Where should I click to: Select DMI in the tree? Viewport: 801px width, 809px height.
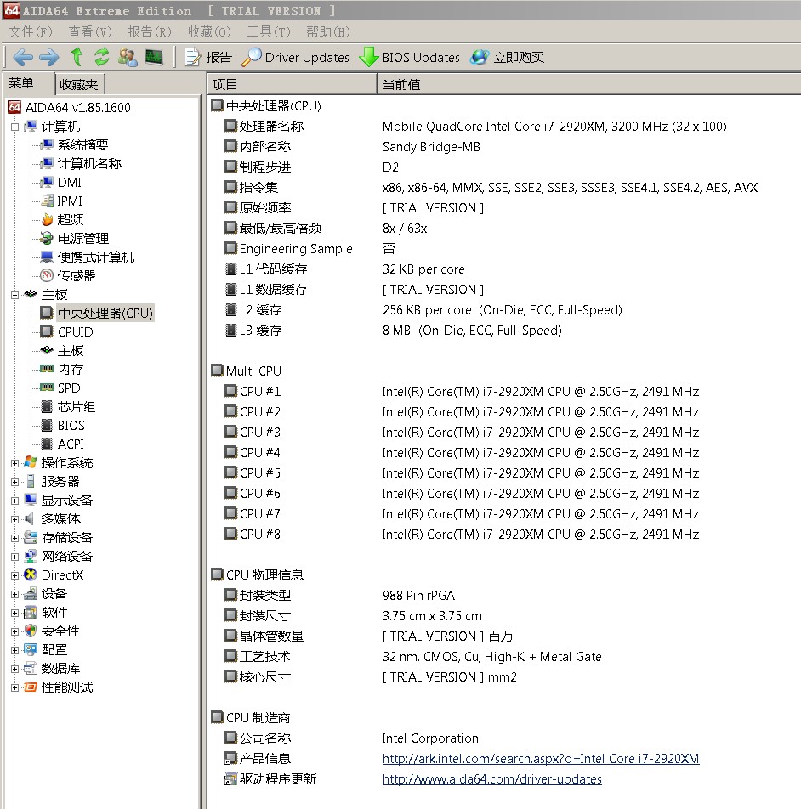tap(69, 182)
